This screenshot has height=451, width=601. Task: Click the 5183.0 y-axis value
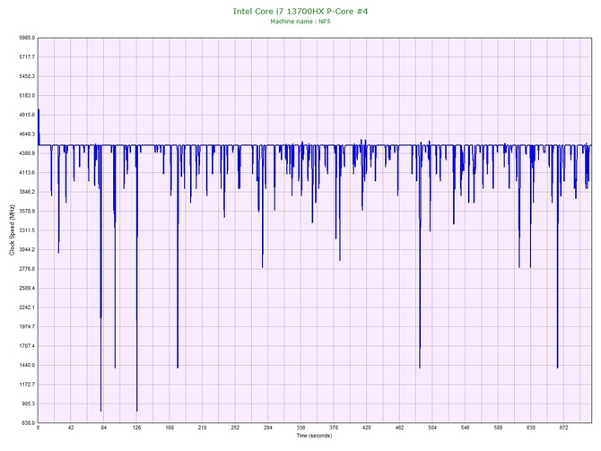(x=27, y=95)
